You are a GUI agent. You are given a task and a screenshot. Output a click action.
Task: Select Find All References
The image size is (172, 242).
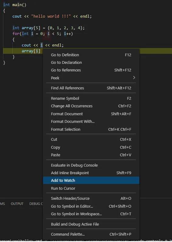coord(91,88)
